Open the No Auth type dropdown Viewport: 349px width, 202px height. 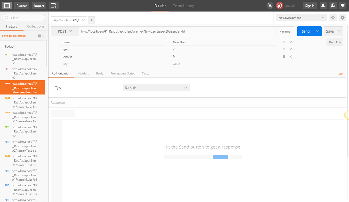156,88
